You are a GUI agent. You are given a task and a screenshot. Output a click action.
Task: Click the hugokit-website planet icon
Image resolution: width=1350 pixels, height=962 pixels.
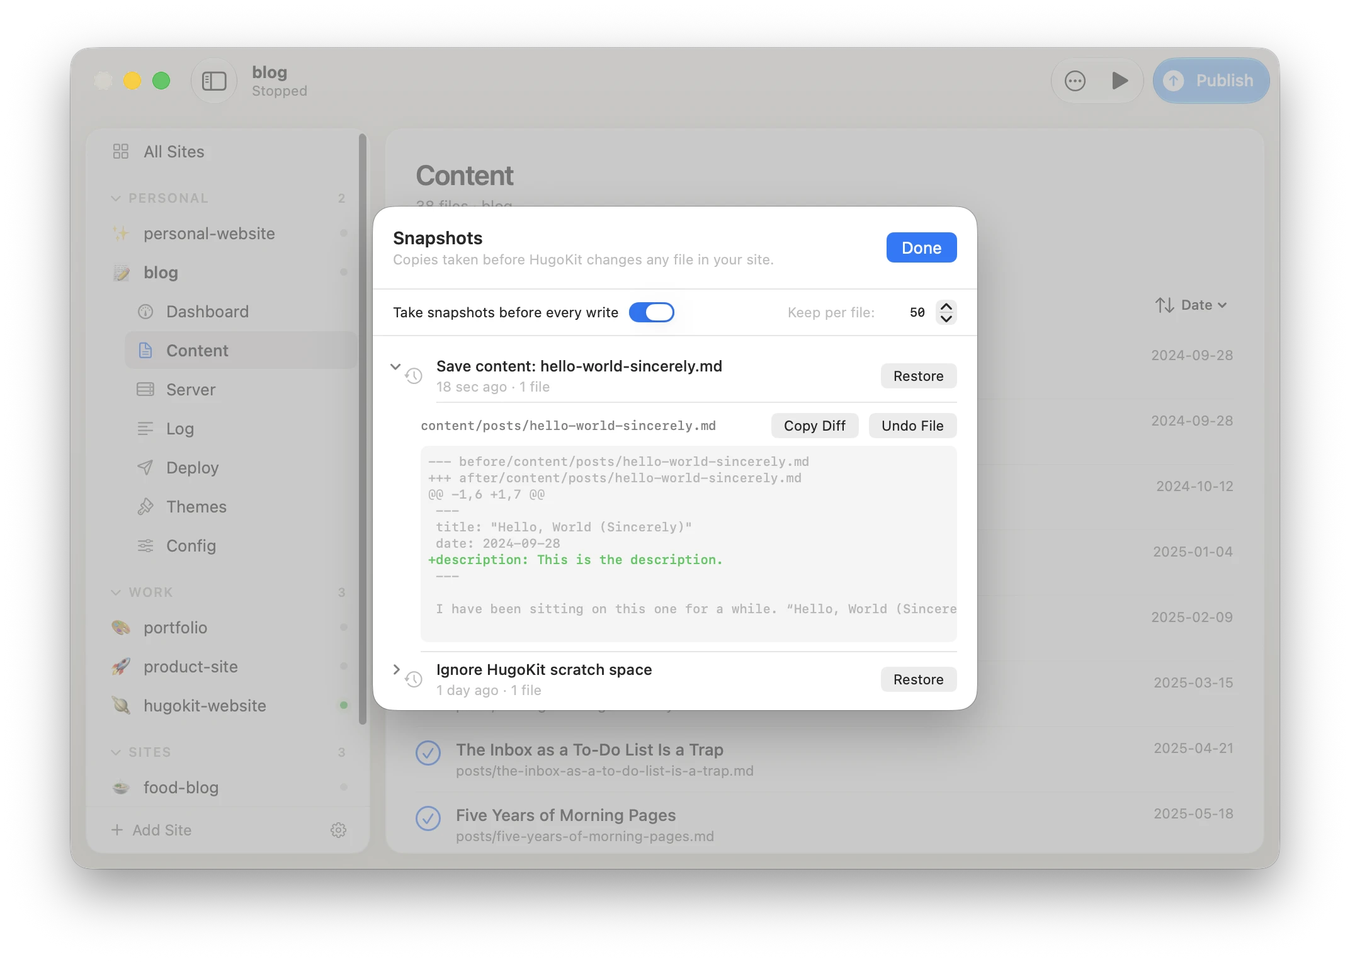click(x=121, y=706)
